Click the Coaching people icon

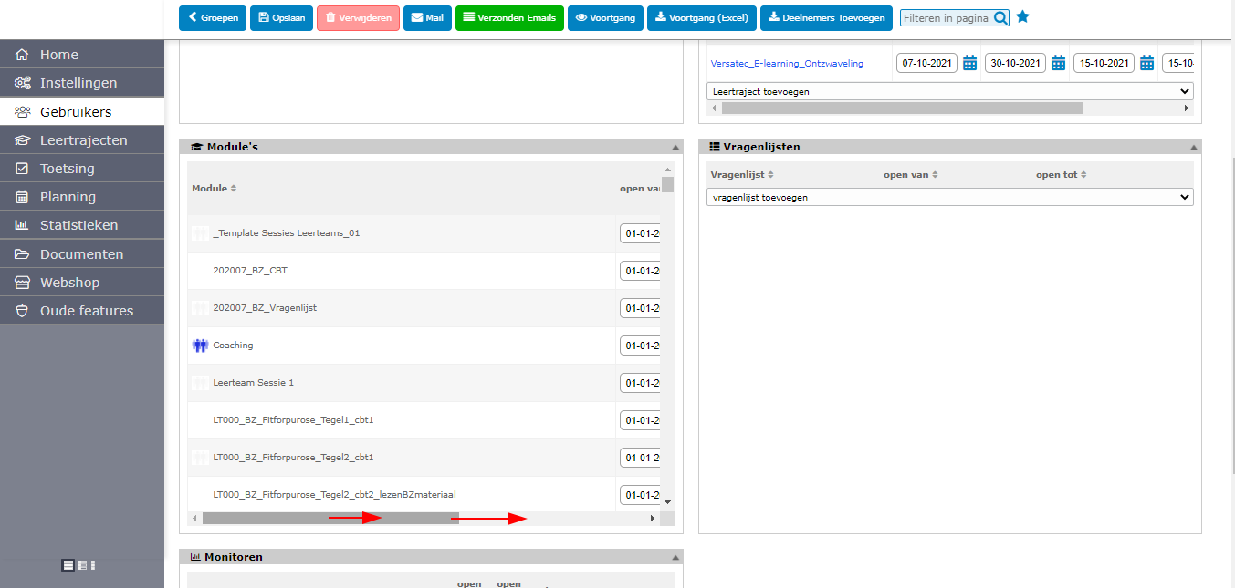(x=201, y=346)
